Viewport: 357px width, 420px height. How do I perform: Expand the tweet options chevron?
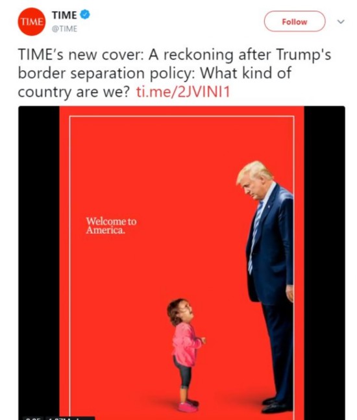tap(340, 21)
